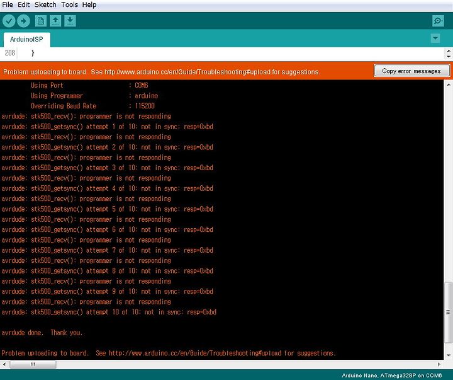Click the Verify checkmark icon
The image size is (453, 380).
pyautogui.click(x=9, y=21)
